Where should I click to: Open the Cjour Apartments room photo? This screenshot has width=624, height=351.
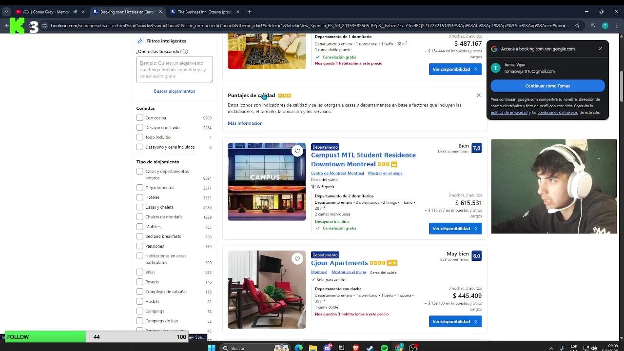point(267,289)
